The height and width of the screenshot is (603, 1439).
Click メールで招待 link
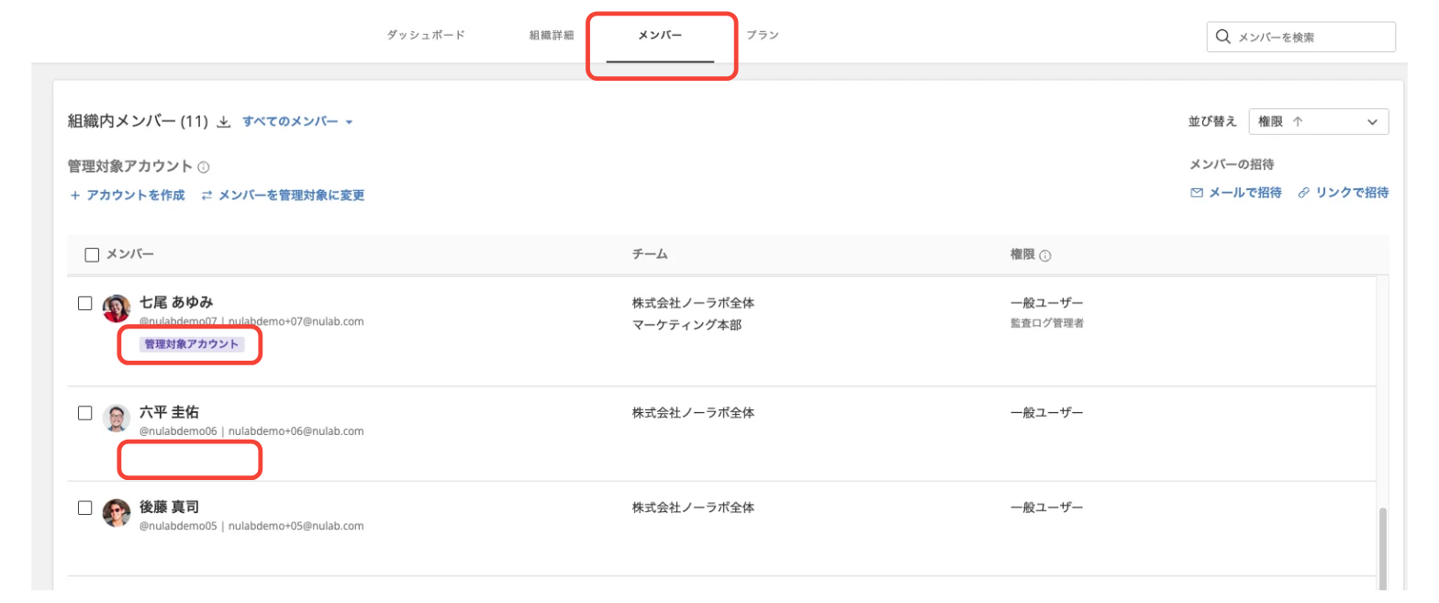pos(1236,193)
